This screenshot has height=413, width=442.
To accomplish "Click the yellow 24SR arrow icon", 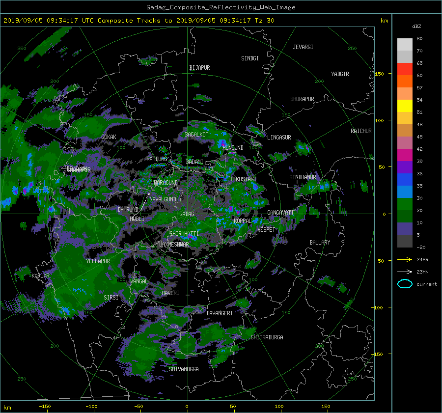I will [x=405, y=259].
